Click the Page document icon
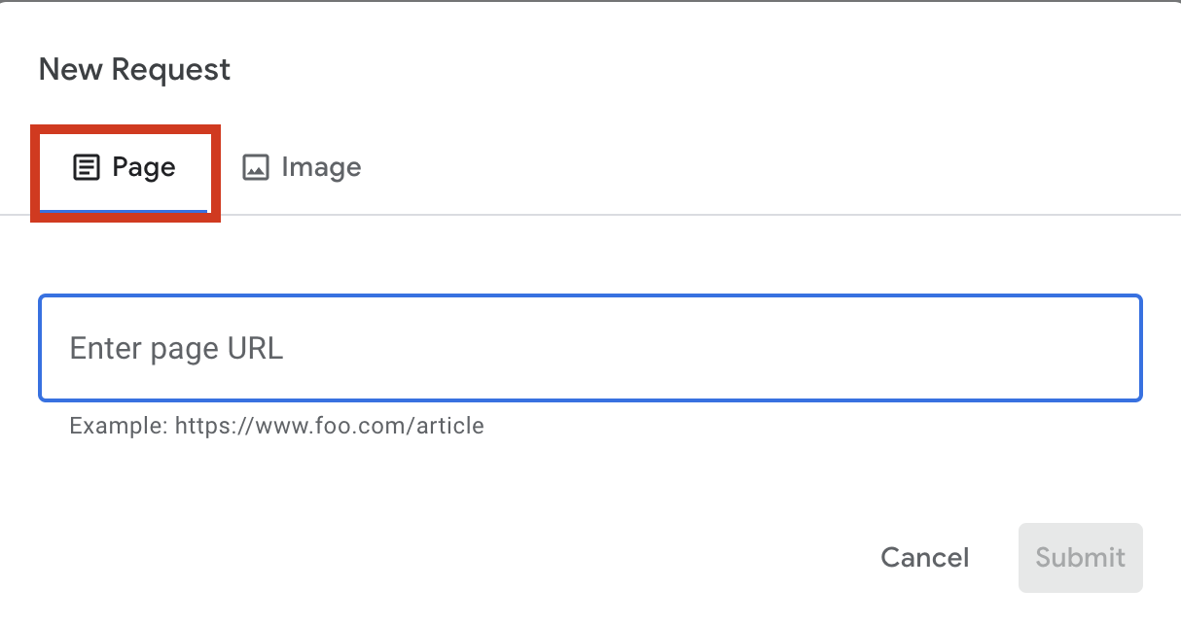 [x=87, y=168]
